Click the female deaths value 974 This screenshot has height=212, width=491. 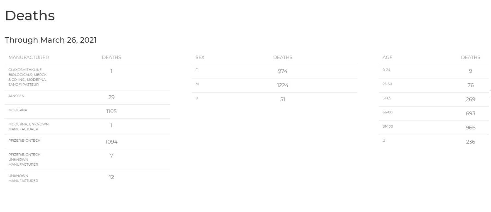(283, 71)
